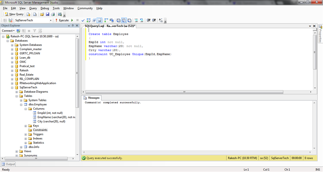Image resolution: width=323 pixels, height=172 pixels.
Task: Click the Comment out selected lines icon
Action: 136,20
